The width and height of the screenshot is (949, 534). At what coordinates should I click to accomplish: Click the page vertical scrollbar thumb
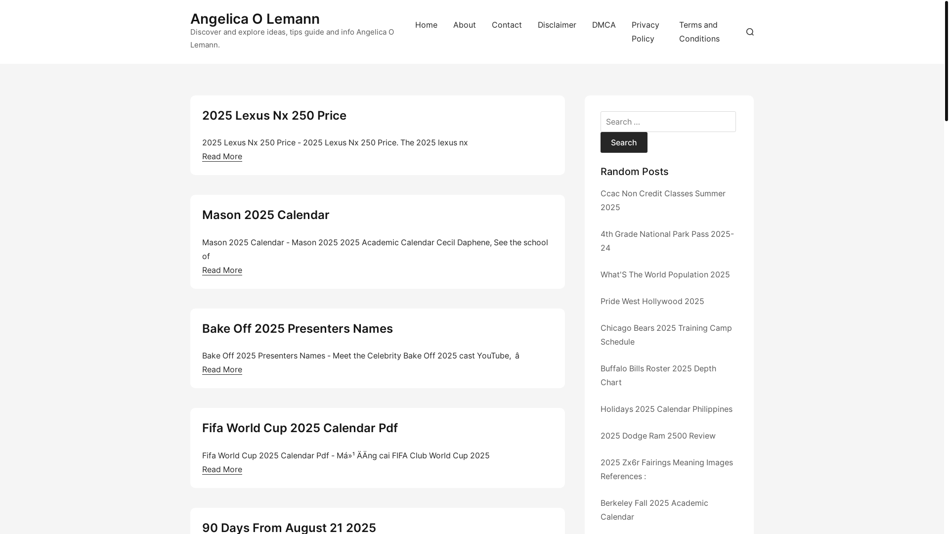946,60
